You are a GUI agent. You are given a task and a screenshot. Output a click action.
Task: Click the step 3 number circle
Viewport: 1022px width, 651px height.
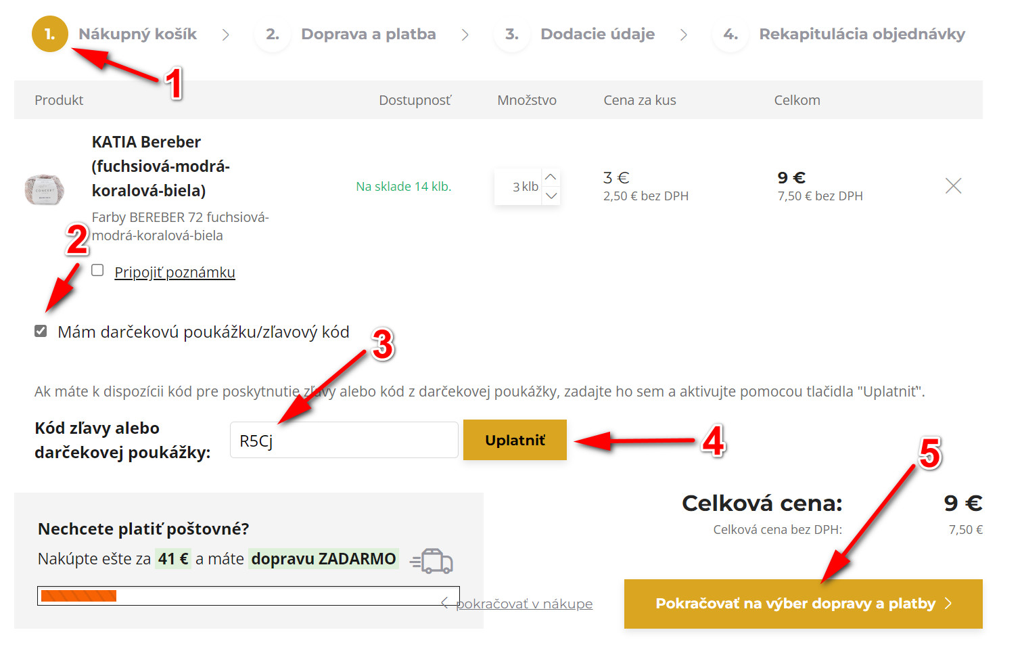[511, 34]
